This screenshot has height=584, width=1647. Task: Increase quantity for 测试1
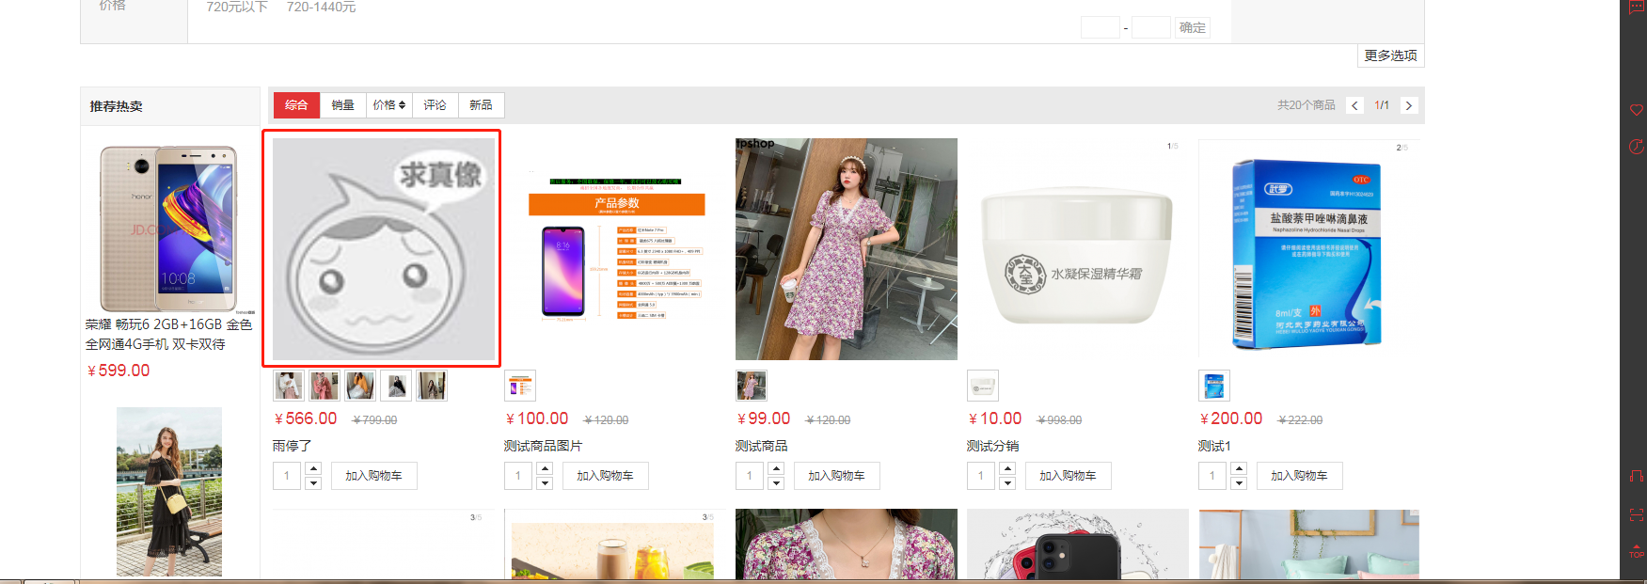(x=1239, y=468)
